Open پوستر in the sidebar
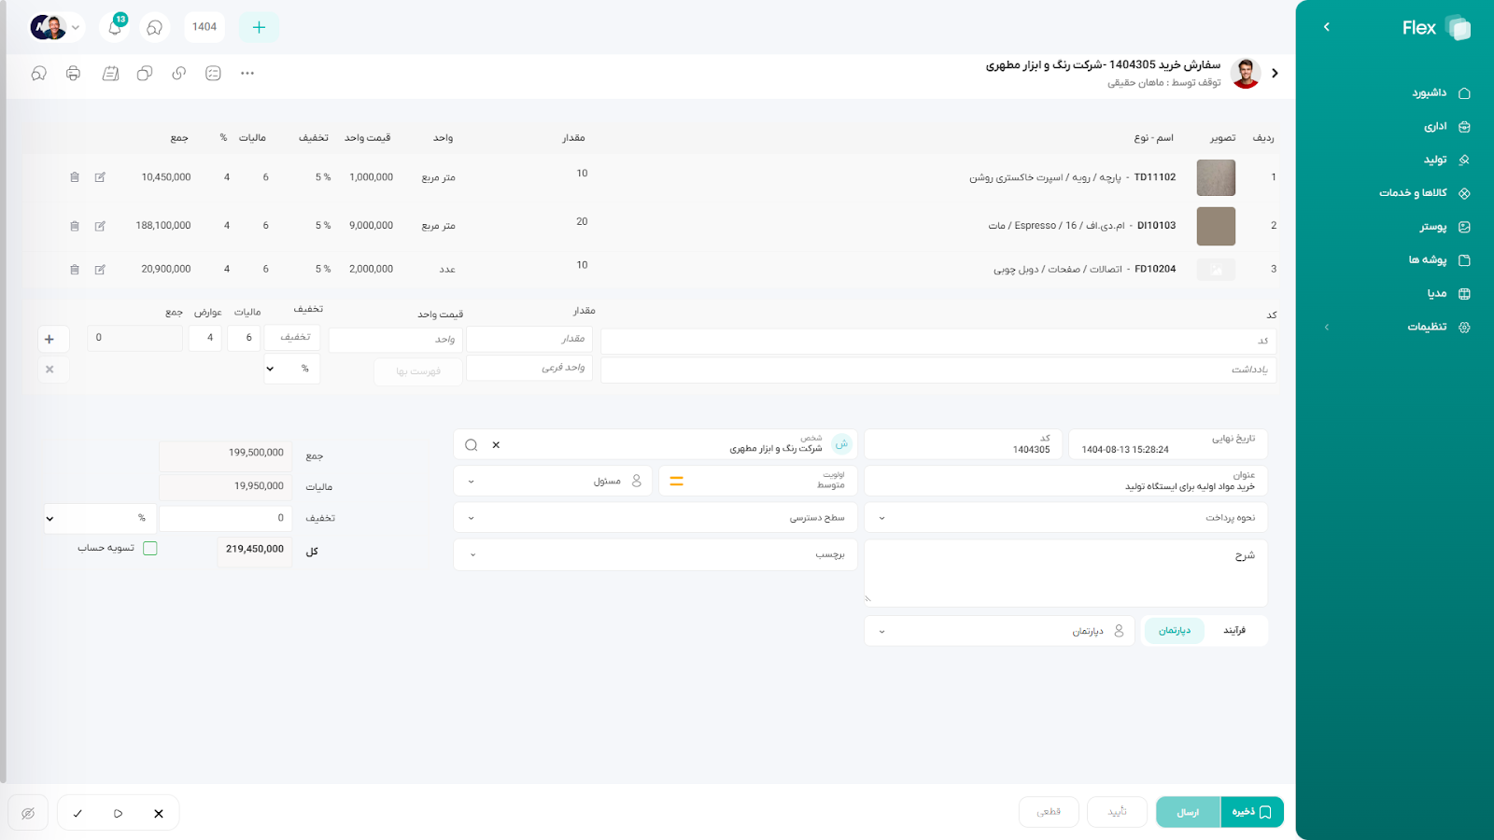Image resolution: width=1494 pixels, height=840 pixels. click(1445, 227)
